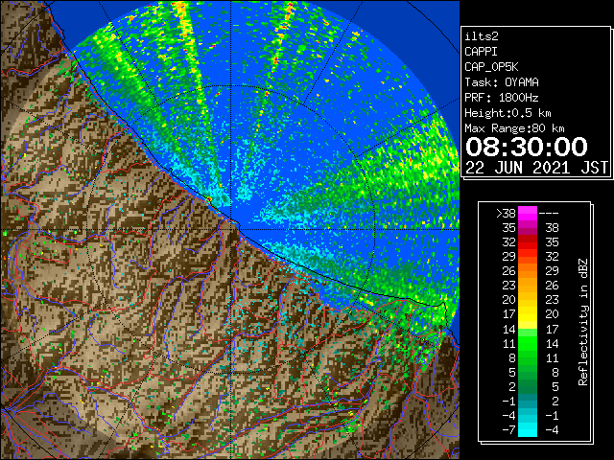Screen dimensions: 614x460
Task: Click the radar site at map center
Action: [231, 229]
